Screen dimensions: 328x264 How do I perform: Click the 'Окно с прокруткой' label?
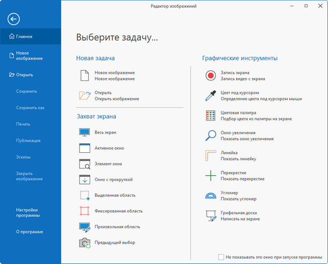point(114,179)
